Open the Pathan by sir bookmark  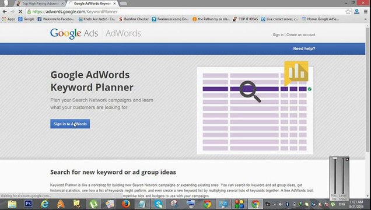[211, 19]
